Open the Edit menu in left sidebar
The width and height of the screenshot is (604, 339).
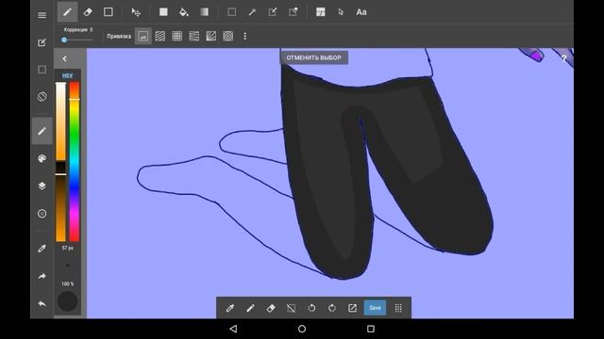[42, 42]
